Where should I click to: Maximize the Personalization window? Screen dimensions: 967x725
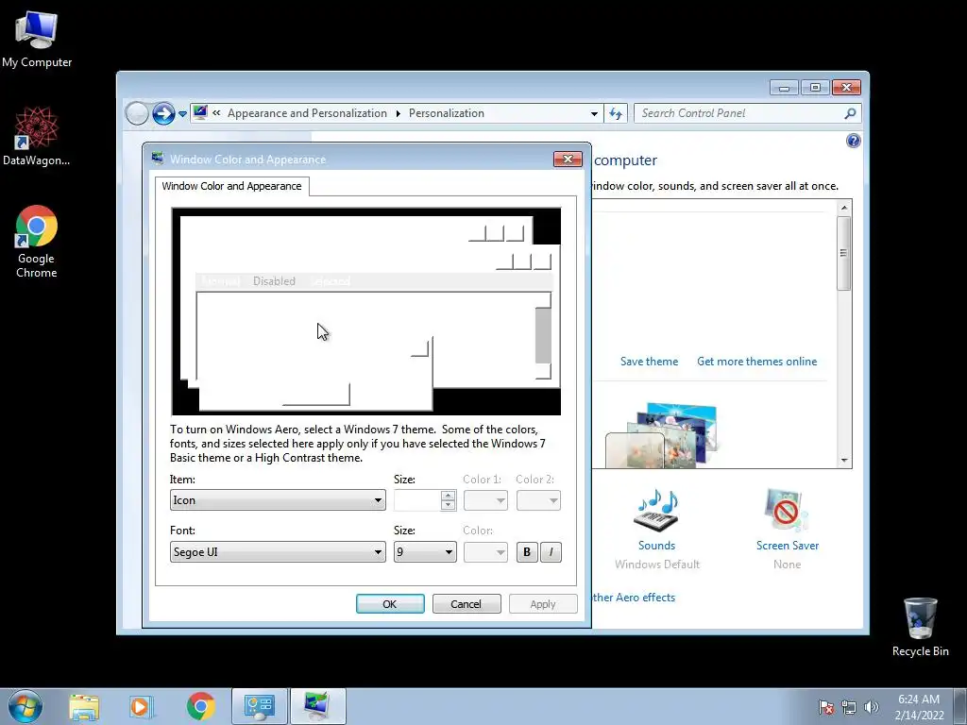[815, 88]
